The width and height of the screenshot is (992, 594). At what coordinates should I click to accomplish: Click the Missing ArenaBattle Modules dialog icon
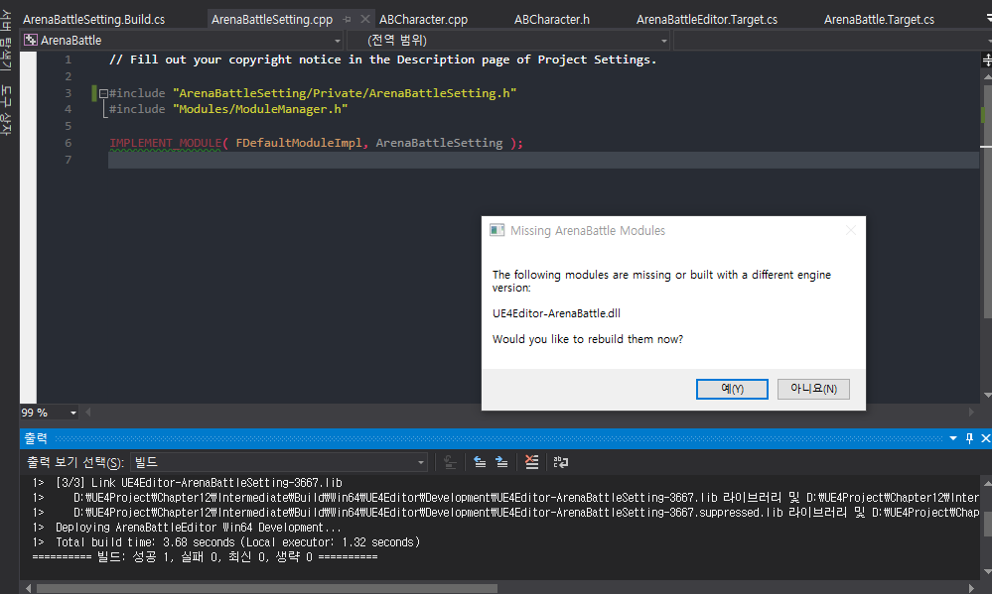(x=497, y=231)
